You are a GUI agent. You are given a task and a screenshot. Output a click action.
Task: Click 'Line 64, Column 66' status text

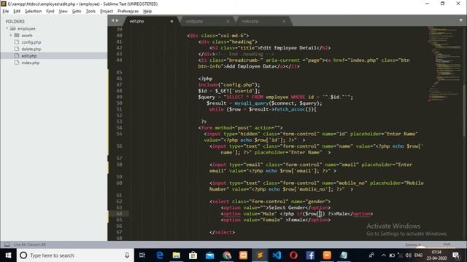pyautogui.click(x=29, y=245)
